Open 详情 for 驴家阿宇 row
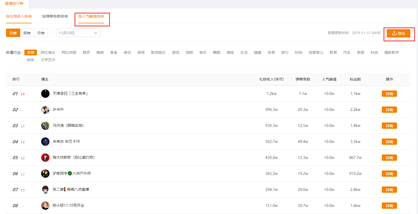 (x=389, y=174)
